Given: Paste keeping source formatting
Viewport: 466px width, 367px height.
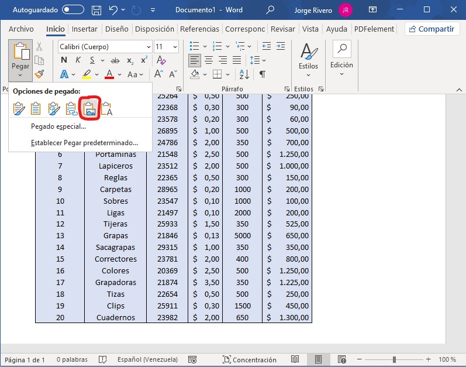Looking at the screenshot, I should (19, 108).
